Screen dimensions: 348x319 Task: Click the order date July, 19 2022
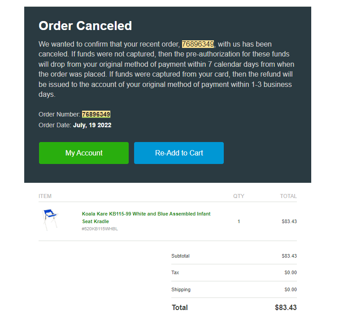[x=92, y=125]
